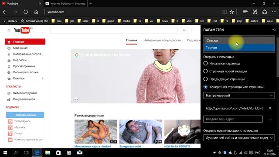Switch to the Wikipedia browser tab

65,3
